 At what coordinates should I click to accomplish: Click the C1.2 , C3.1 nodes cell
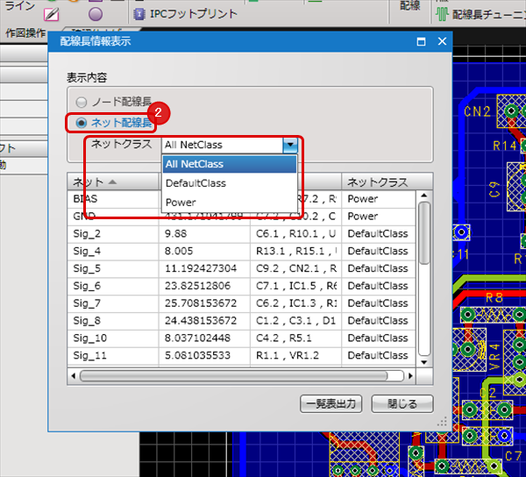[296, 321]
